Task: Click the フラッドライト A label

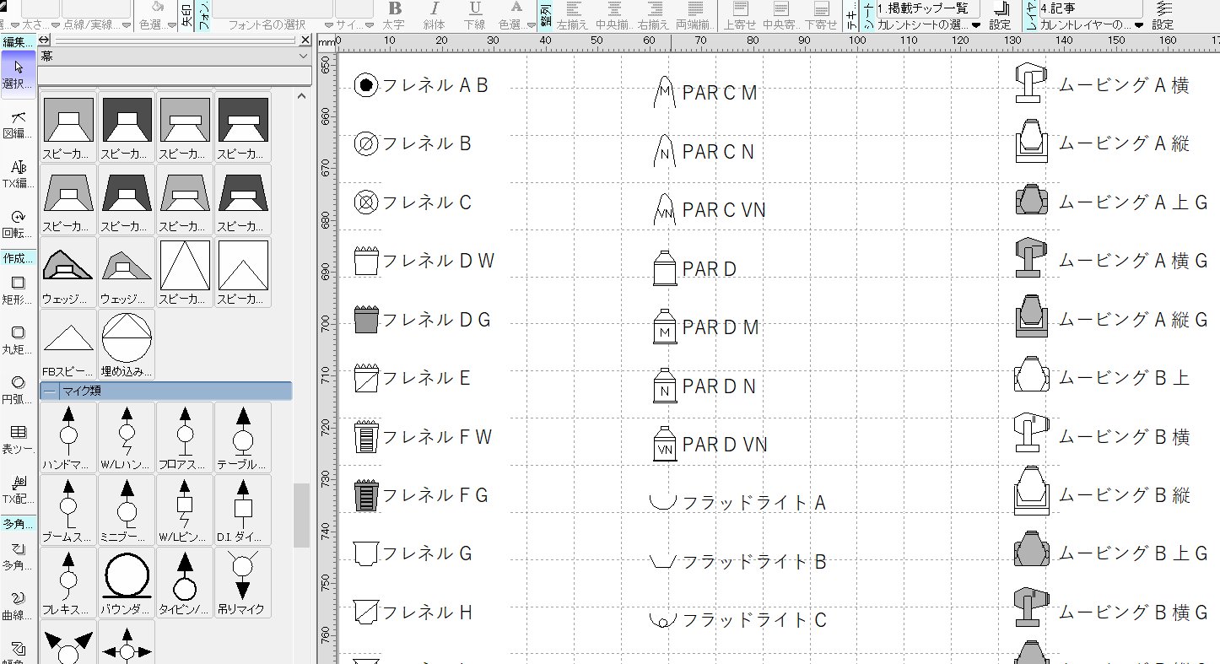Action: [753, 503]
